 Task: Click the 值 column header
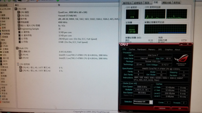click(59, 5)
